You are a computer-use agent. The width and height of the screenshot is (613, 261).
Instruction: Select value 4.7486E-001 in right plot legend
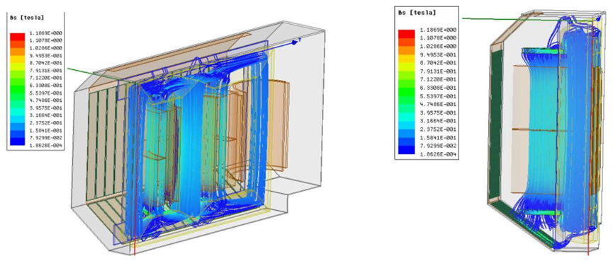click(438, 104)
